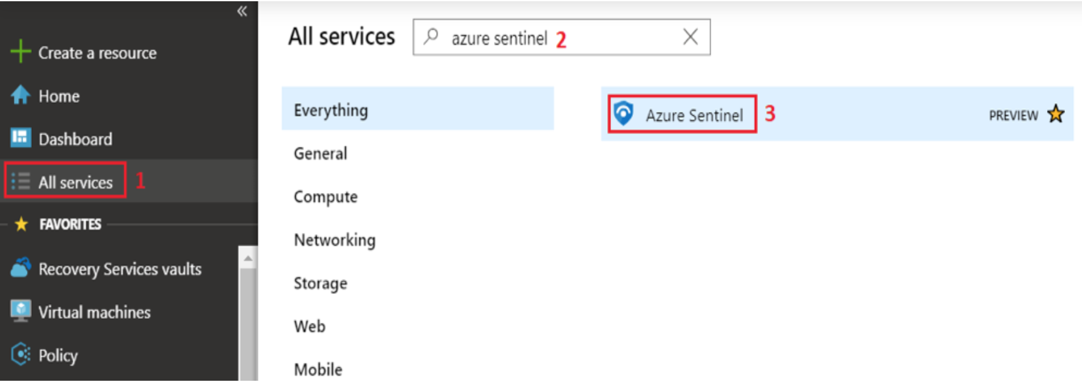Select the General category
The width and height of the screenshot is (1082, 382).
click(x=321, y=154)
